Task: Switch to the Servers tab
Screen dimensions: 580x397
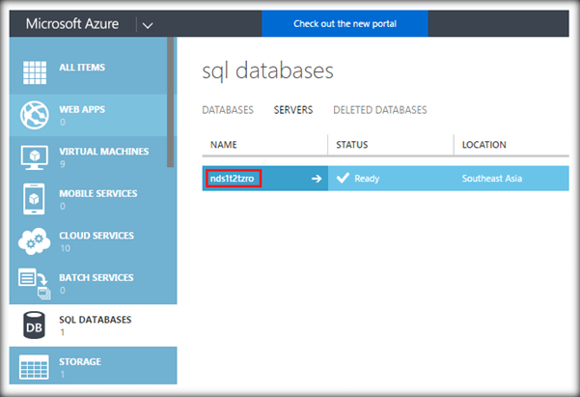Action: tap(293, 110)
